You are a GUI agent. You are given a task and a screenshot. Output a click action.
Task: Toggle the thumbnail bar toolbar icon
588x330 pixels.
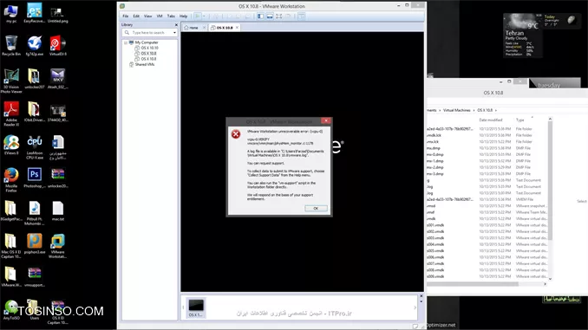(270, 16)
